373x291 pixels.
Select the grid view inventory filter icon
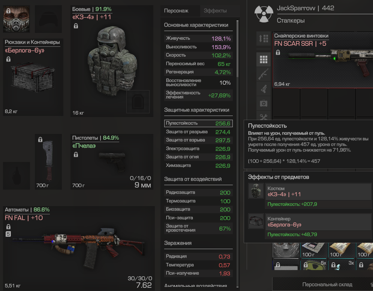click(x=264, y=59)
